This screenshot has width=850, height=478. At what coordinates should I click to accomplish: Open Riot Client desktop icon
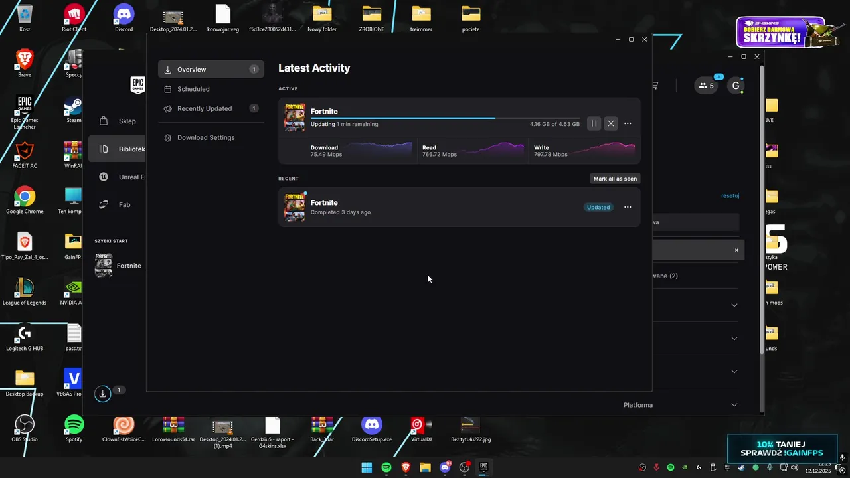(x=74, y=18)
